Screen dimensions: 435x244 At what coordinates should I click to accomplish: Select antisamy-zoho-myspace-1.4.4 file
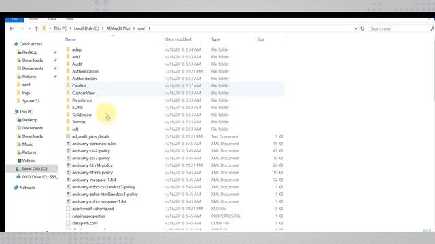[99, 201]
